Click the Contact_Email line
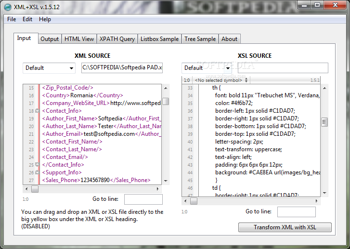The width and height of the screenshot is (350, 249). click(x=65, y=157)
